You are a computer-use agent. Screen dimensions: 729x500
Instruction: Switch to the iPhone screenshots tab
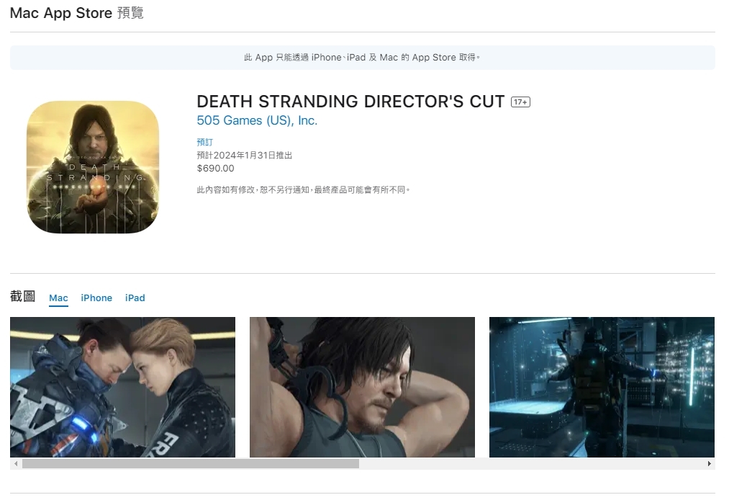point(96,298)
